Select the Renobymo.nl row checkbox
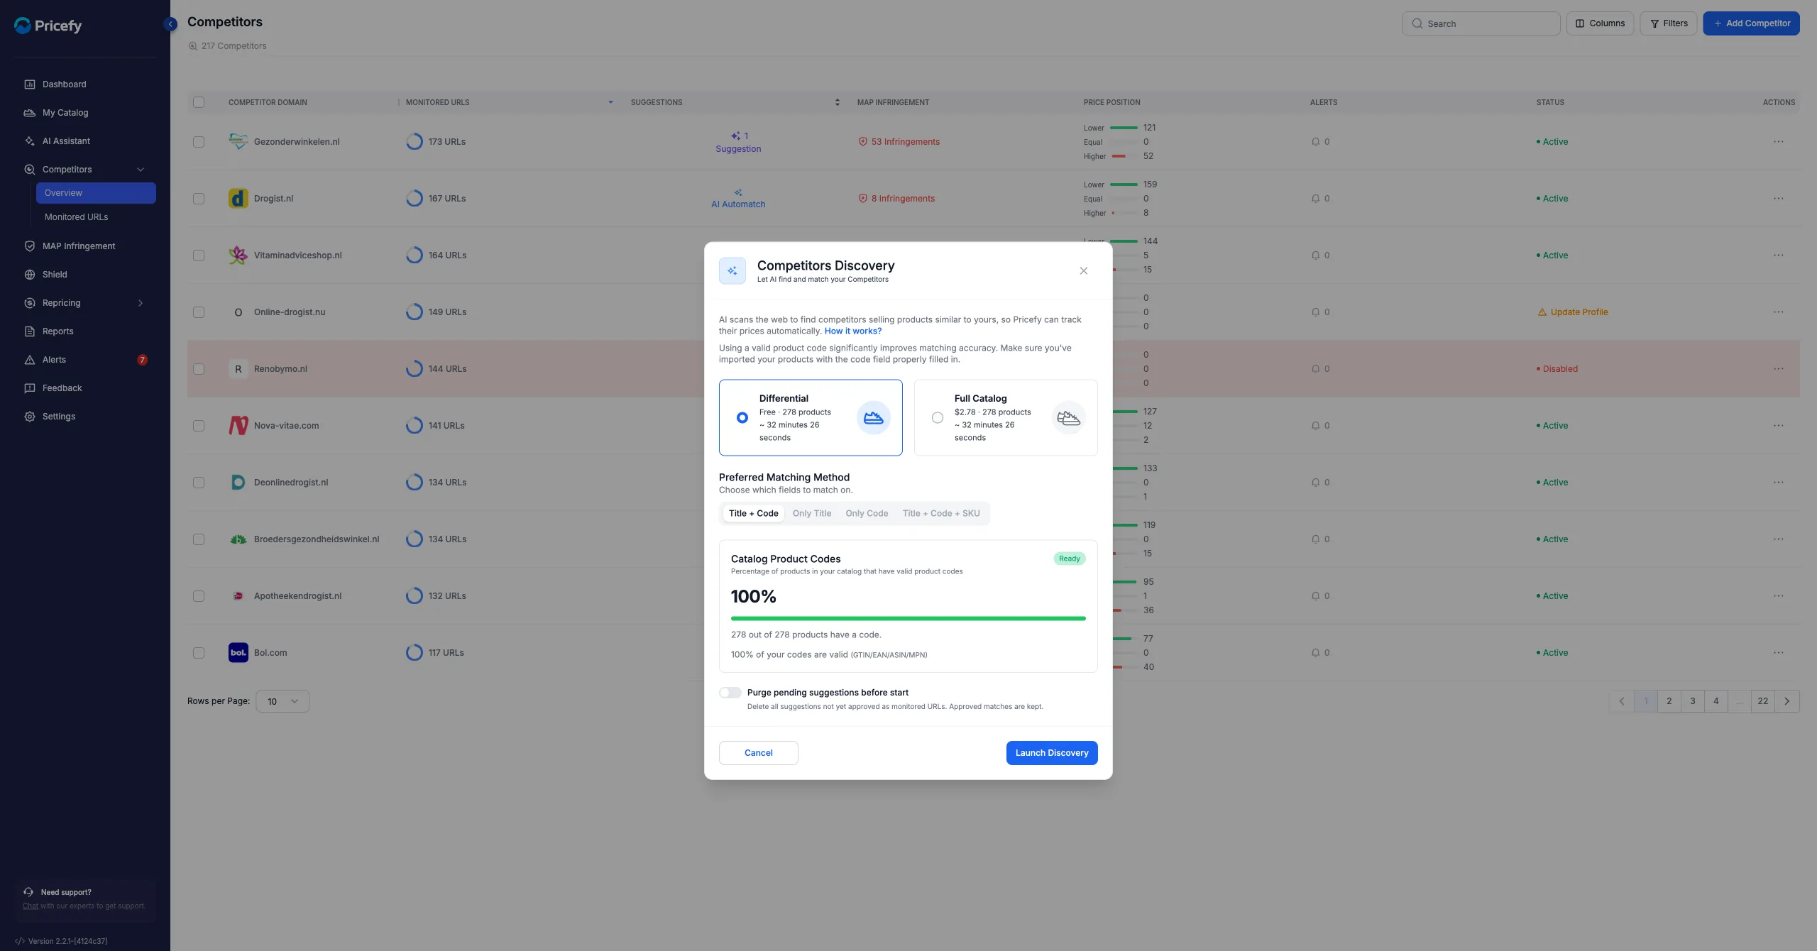Image resolution: width=1817 pixels, height=951 pixels. pos(199,369)
